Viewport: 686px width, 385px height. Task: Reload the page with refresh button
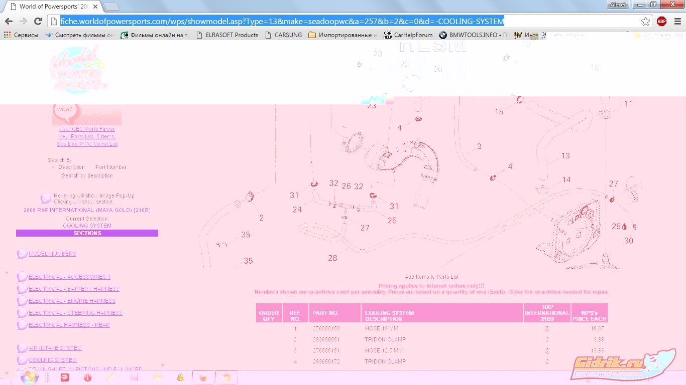coord(38,21)
